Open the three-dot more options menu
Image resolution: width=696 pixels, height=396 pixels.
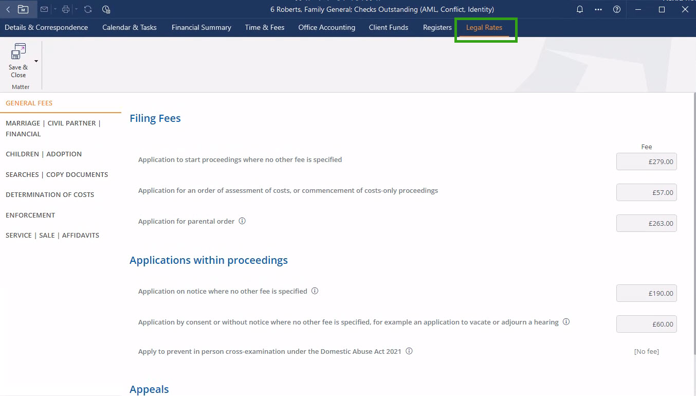coord(598,9)
